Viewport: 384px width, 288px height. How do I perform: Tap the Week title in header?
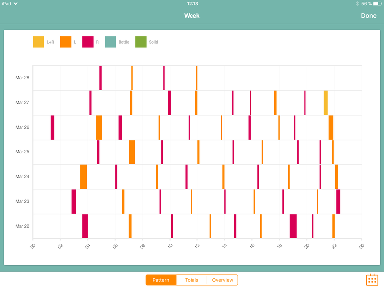[x=192, y=16]
